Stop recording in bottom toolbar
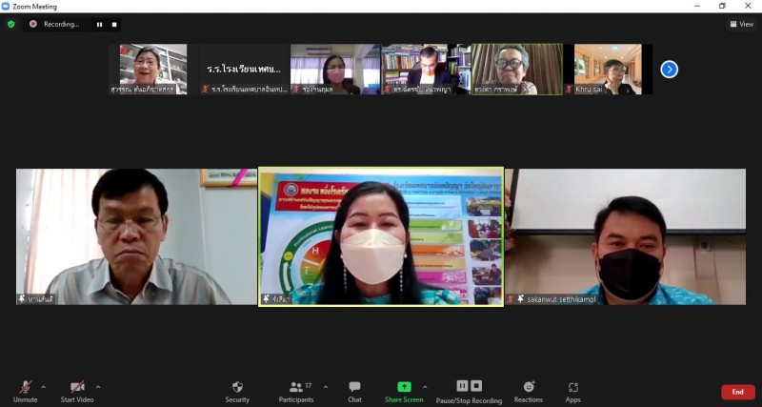 click(x=476, y=386)
